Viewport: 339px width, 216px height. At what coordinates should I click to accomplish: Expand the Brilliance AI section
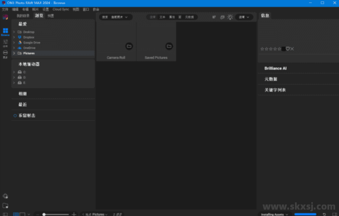(x=275, y=68)
